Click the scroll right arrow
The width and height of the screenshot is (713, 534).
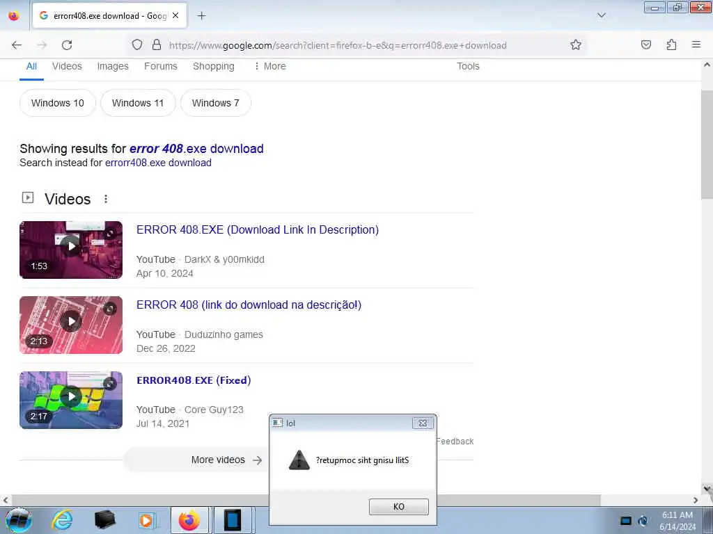coord(696,500)
